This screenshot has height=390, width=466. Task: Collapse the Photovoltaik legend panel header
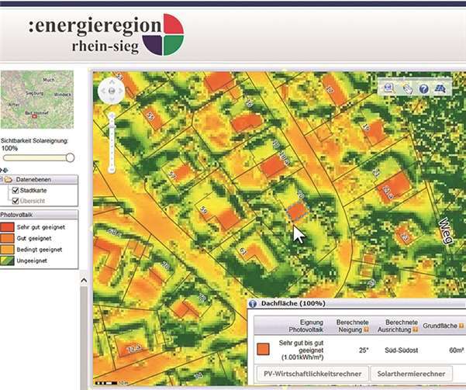click(x=39, y=215)
